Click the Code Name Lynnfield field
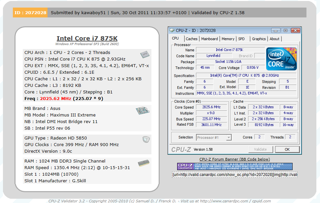Image resolution: width=320 pixels, height=203 pixels. [213, 56]
